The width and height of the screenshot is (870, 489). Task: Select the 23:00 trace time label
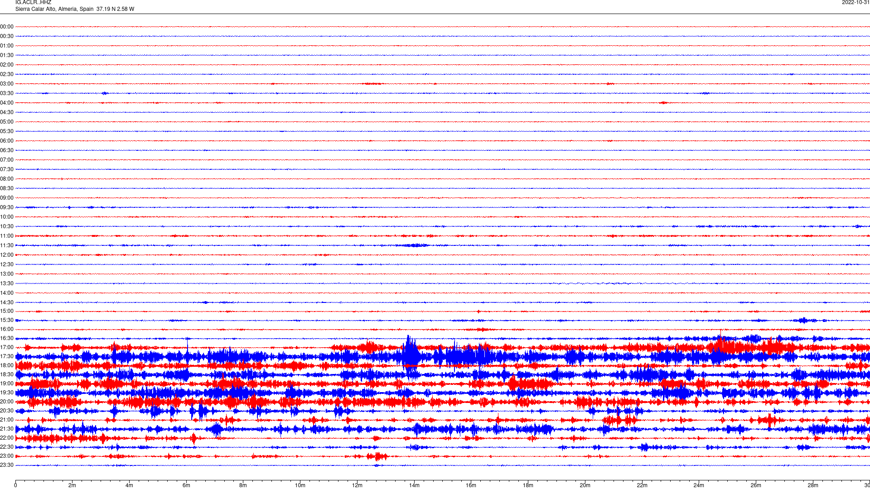pos(7,456)
